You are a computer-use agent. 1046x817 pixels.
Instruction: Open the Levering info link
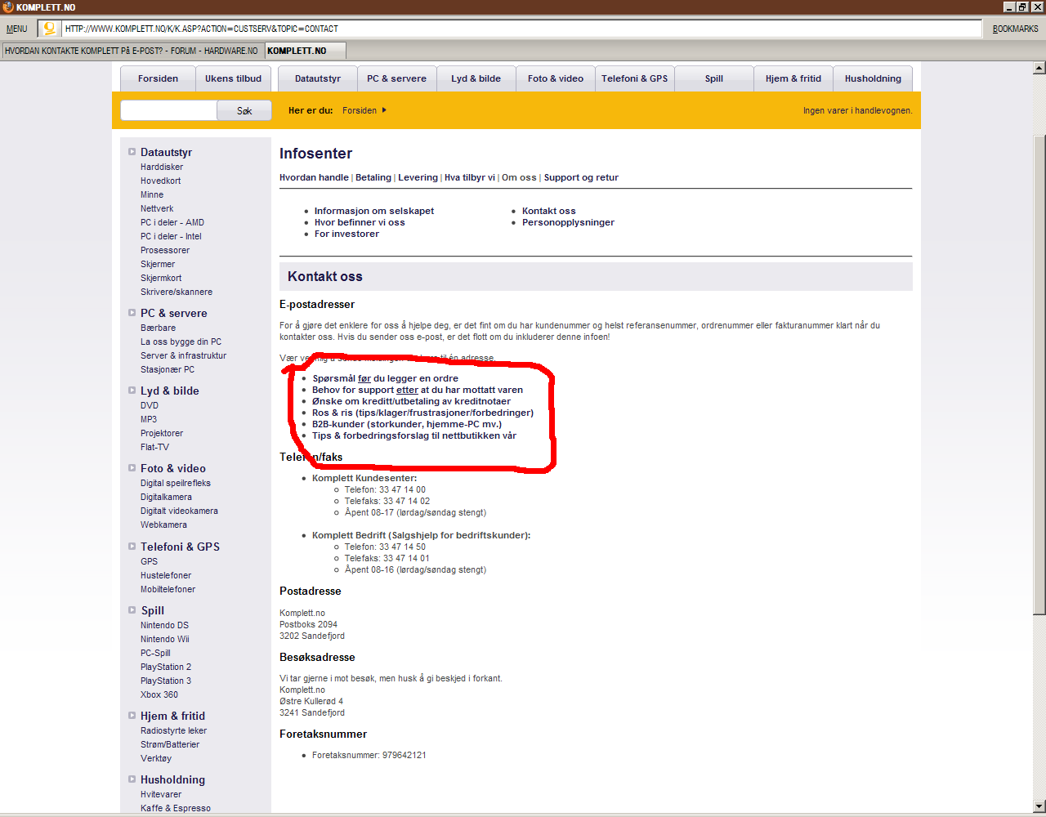(418, 177)
